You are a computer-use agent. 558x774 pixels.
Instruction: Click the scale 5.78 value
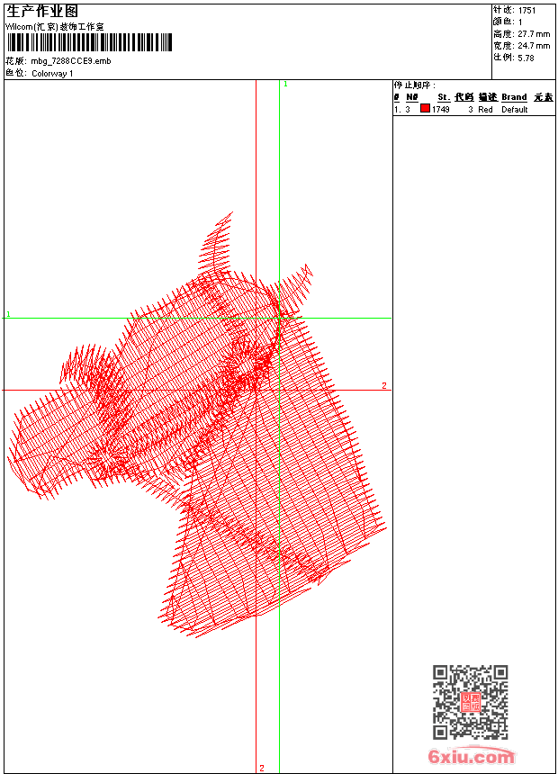(x=526, y=58)
